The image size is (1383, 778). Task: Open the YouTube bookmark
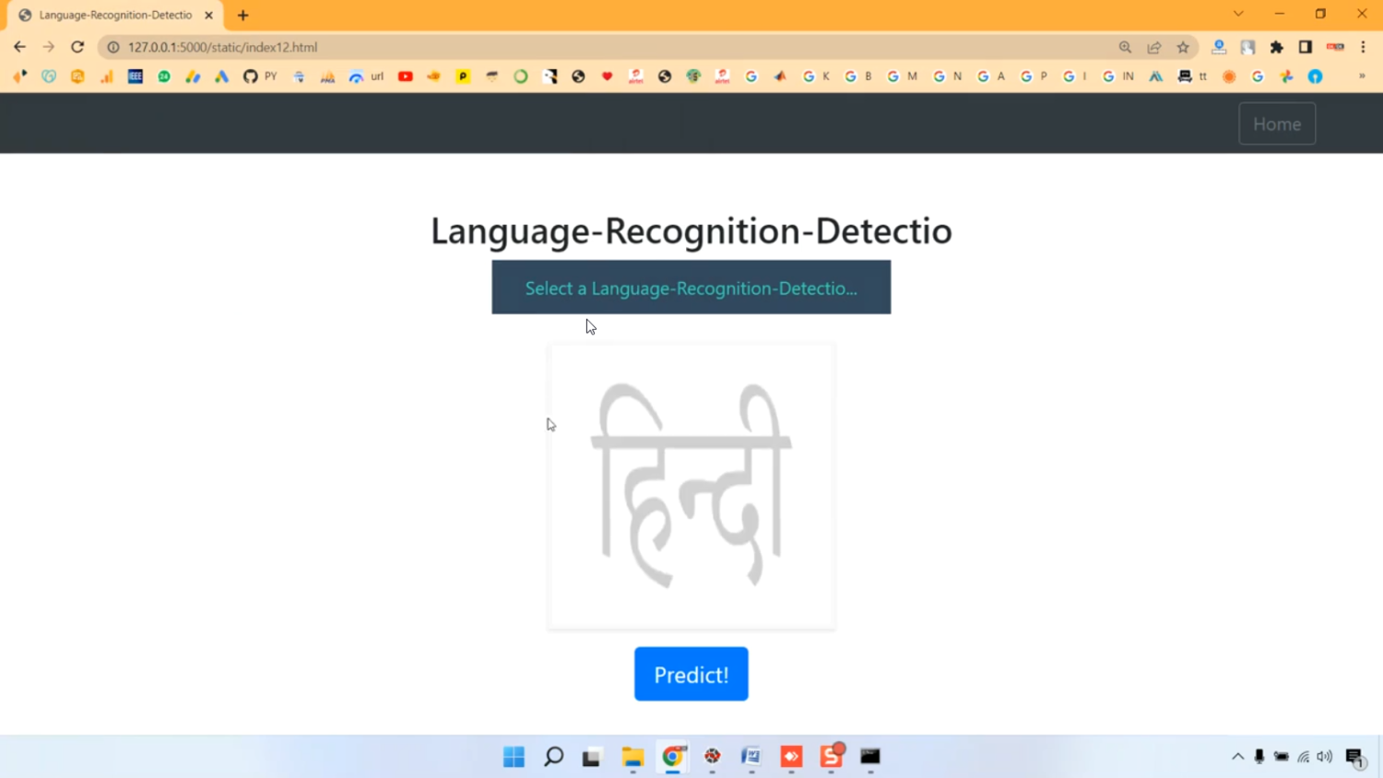click(406, 77)
